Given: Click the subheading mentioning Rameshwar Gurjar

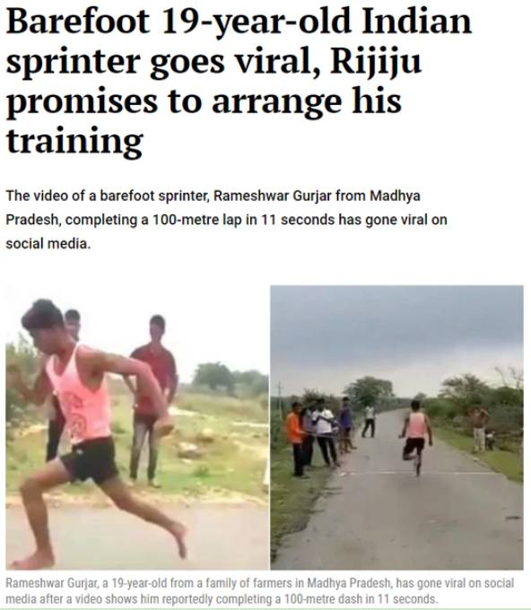Looking at the screenshot, I should 226,220.
